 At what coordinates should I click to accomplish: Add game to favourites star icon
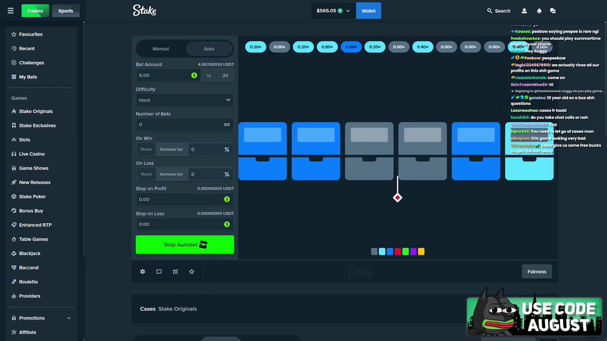pyautogui.click(x=192, y=271)
